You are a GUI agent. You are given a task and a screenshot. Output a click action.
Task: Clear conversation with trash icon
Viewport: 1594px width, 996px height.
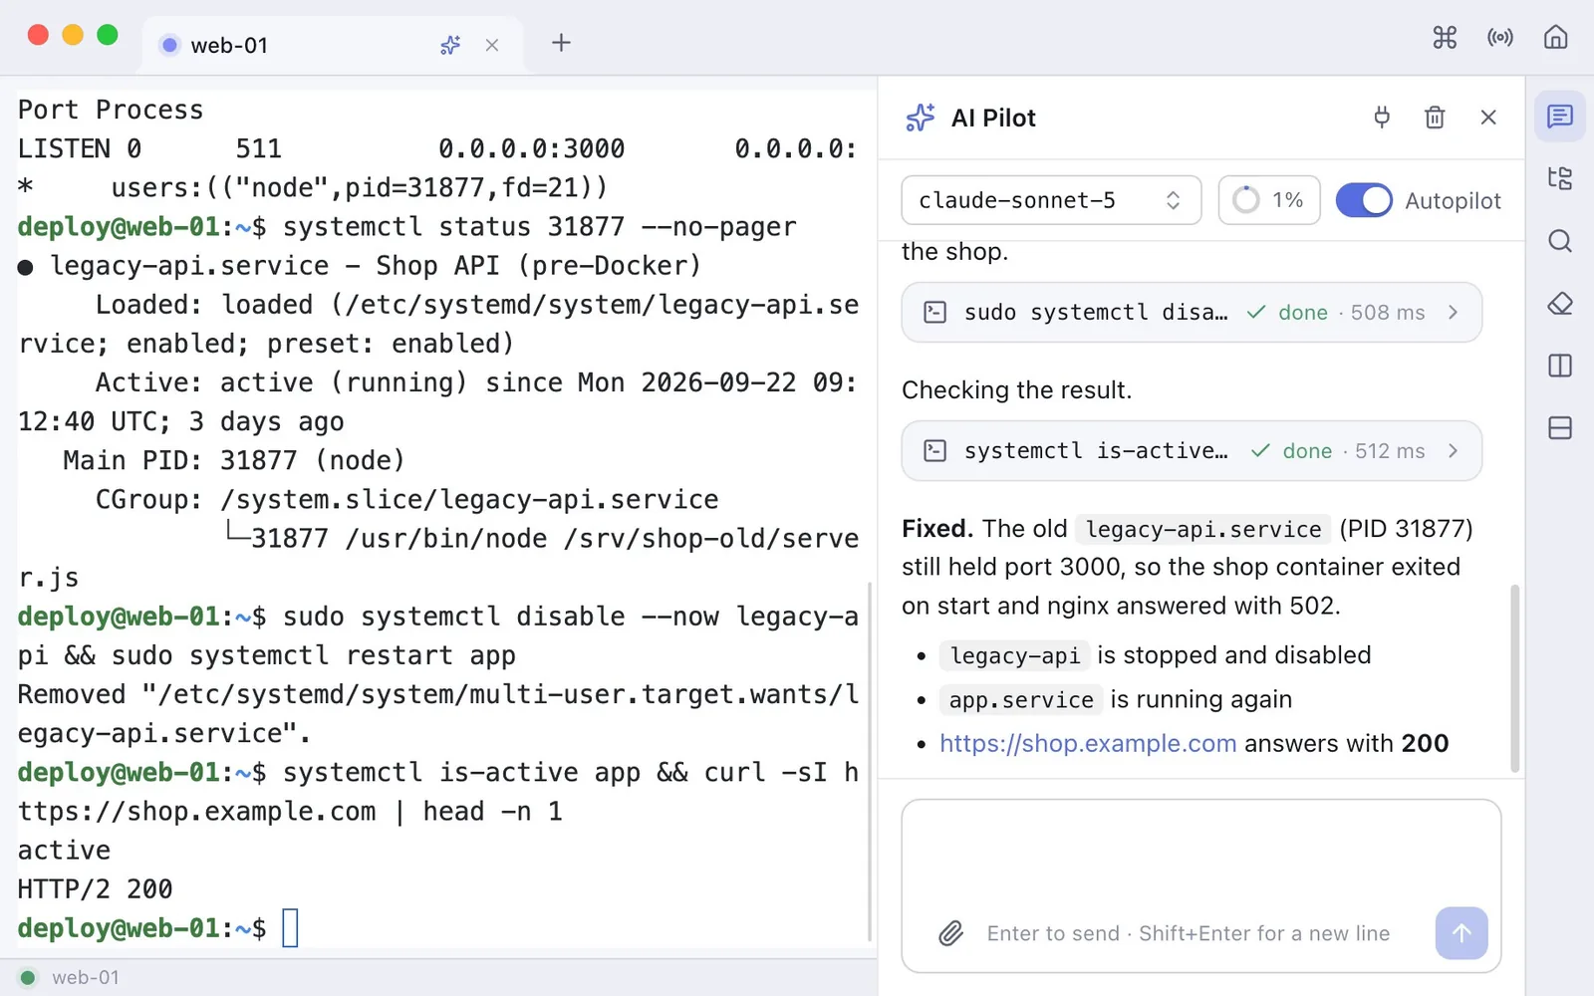point(1435,118)
